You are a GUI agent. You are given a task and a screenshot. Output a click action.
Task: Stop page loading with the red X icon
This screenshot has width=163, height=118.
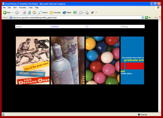[24, 13]
